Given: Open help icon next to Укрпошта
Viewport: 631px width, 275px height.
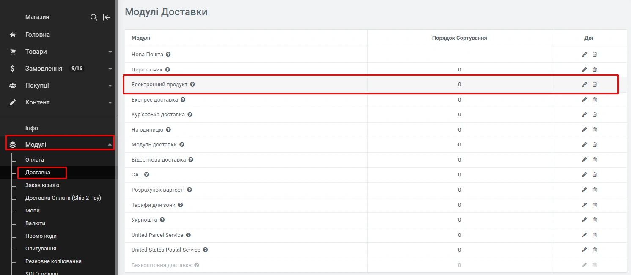Looking at the screenshot, I should tap(162, 220).
